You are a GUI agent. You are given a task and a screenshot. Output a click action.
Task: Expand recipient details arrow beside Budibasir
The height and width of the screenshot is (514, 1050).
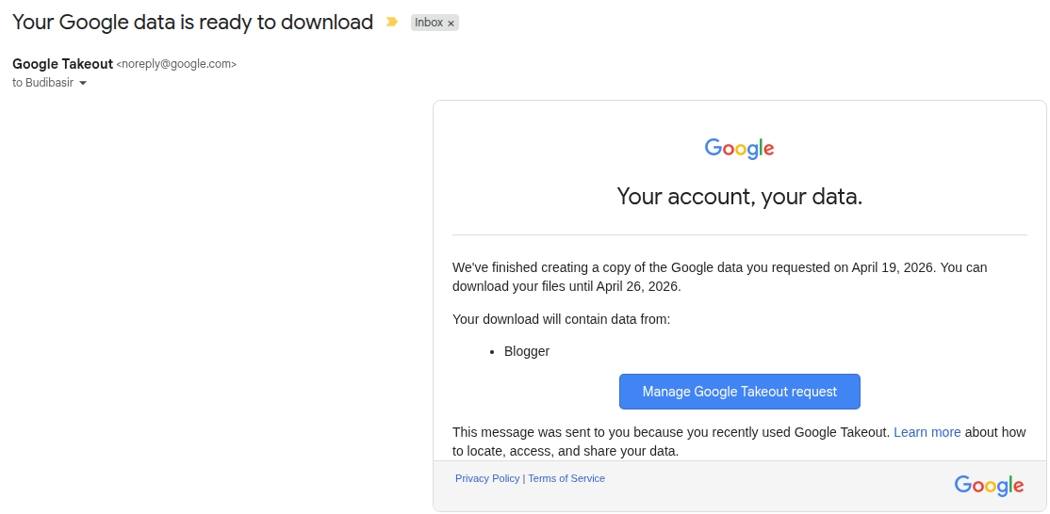click(x=83, y=83)
